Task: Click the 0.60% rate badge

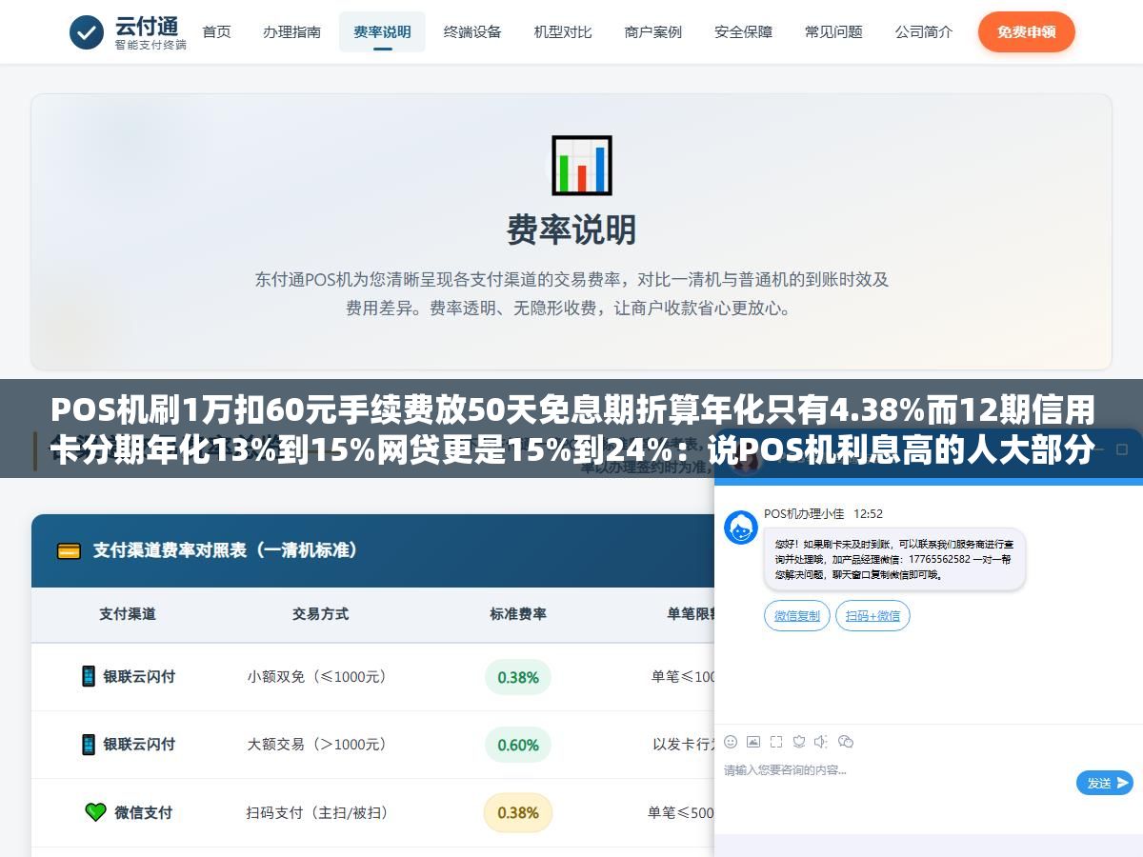Action: [x=518, y=745]
